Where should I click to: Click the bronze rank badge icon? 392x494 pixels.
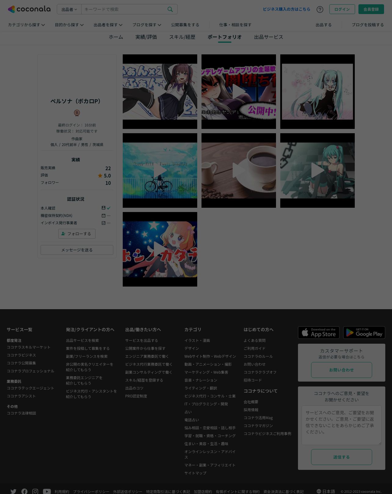pos(77,113)
